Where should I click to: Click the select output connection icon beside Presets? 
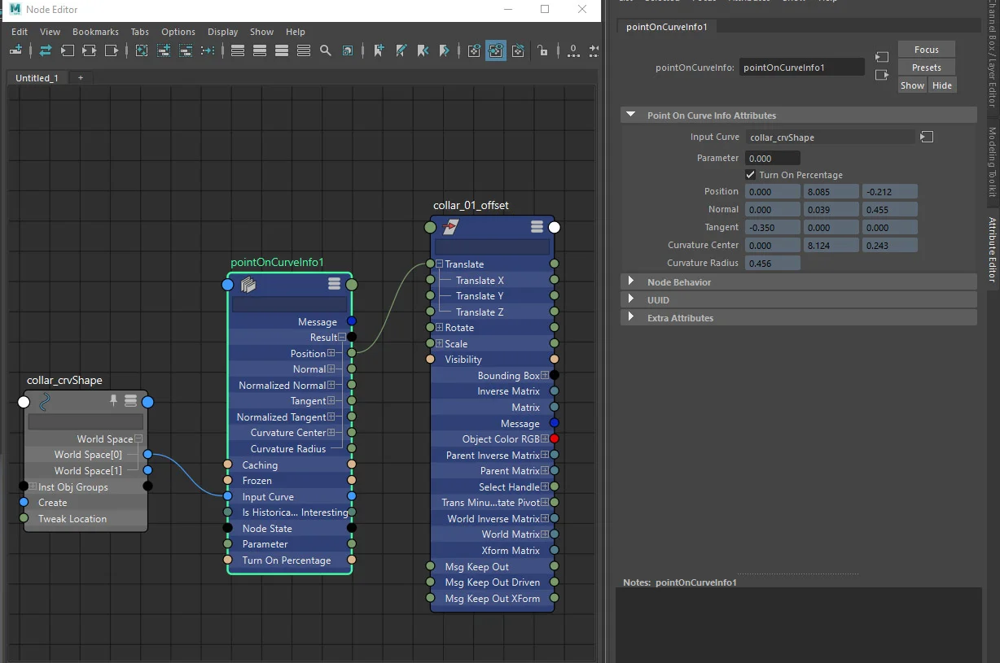[882, 75]
